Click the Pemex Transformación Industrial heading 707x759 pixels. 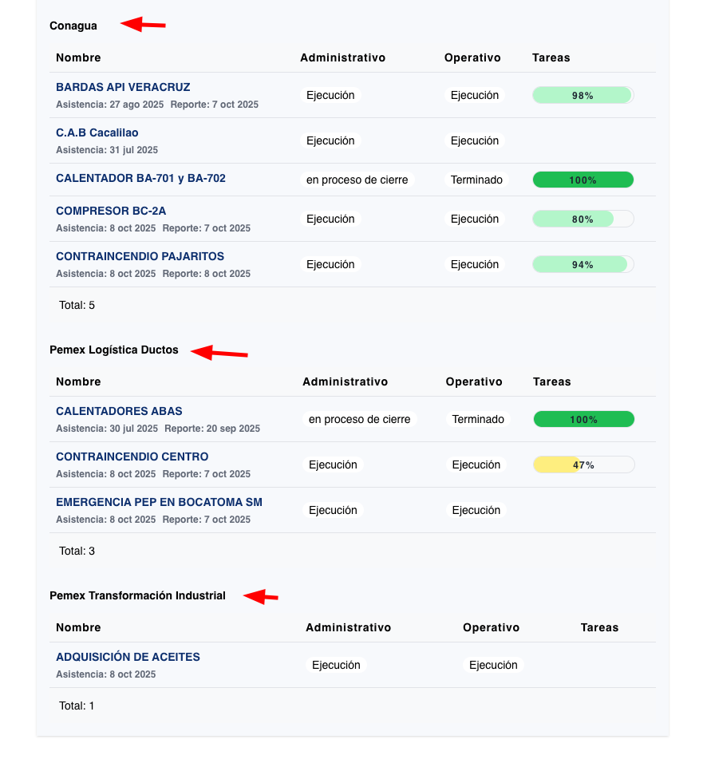click(137, 595)
